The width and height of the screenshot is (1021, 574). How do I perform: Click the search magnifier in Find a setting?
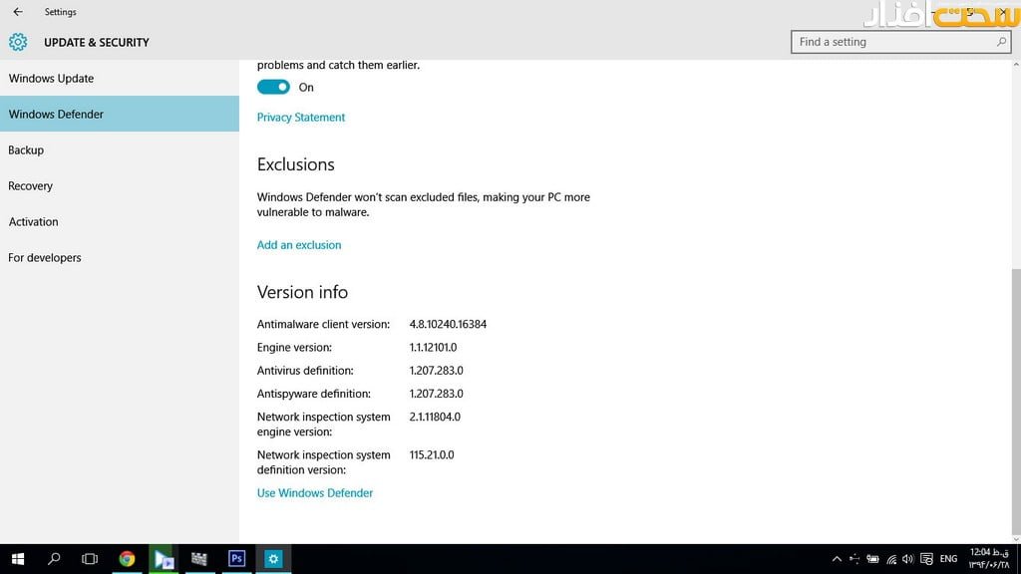(1001, 42)
